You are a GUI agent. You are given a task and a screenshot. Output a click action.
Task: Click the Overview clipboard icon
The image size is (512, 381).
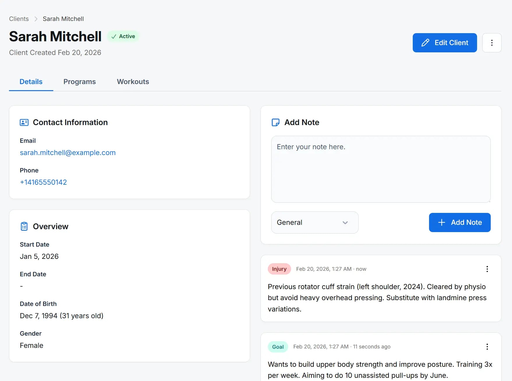[x=24, y=226]
